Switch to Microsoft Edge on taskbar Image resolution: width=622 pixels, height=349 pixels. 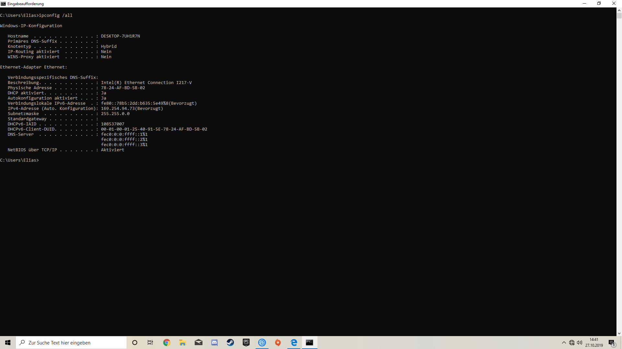click(x=294, y=343)
